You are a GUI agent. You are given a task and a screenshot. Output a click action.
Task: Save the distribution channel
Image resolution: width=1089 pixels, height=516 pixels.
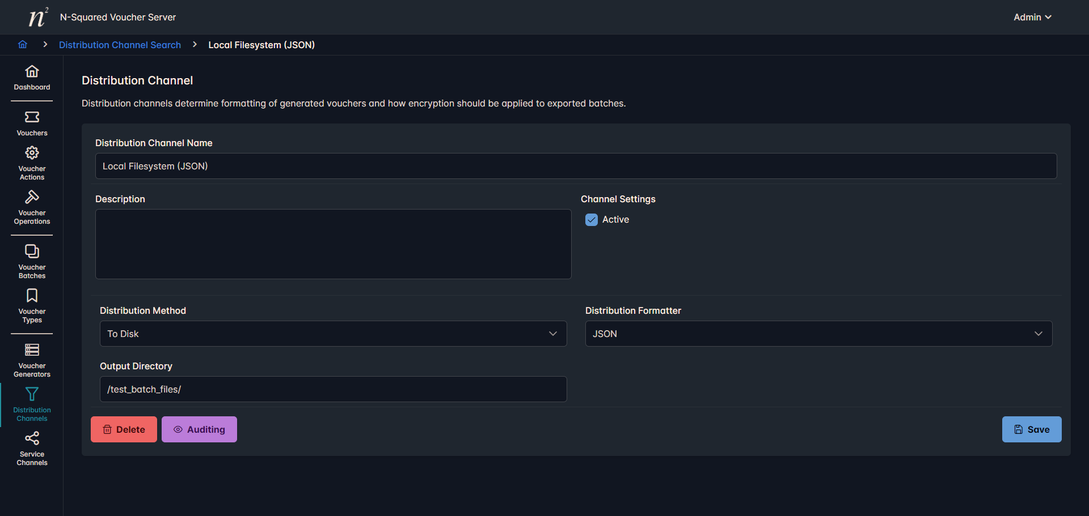coord(1031,429)
